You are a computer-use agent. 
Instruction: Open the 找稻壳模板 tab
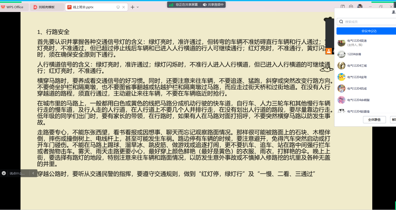[47, 7]
